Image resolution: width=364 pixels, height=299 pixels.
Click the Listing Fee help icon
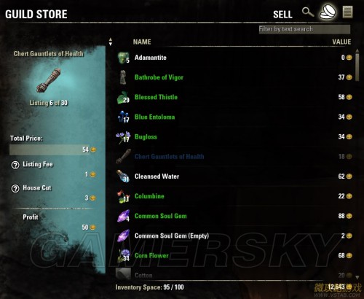15,165
